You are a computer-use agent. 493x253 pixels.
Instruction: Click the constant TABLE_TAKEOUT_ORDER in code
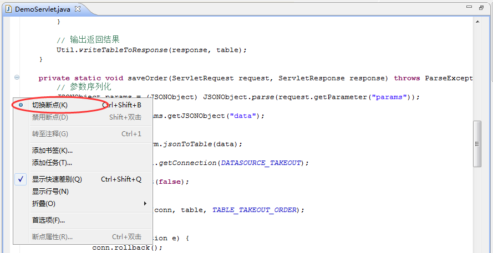[x=254, y=210]
